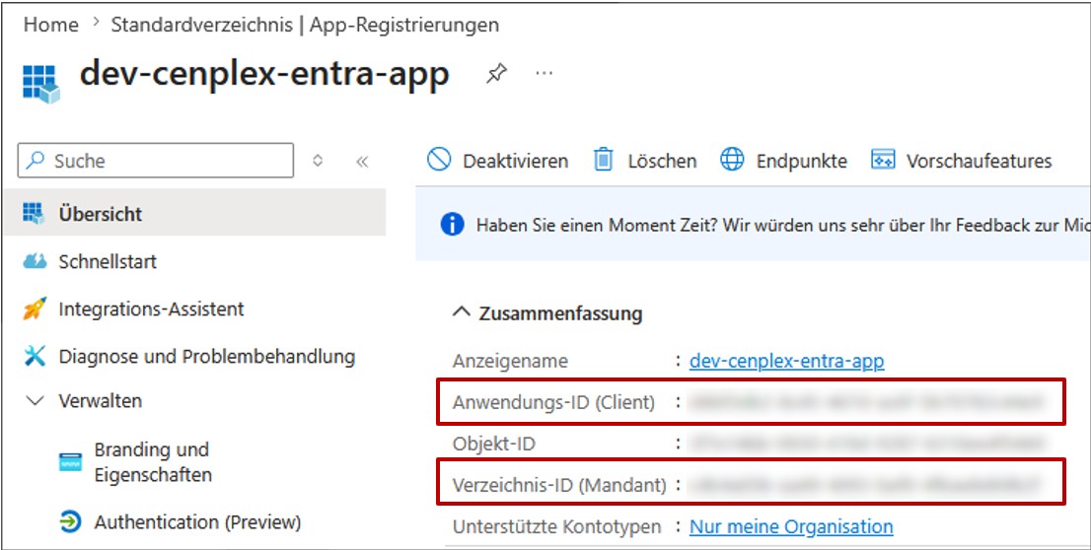Focus the Suche search field
The image size is (1091, 550).
156,161
